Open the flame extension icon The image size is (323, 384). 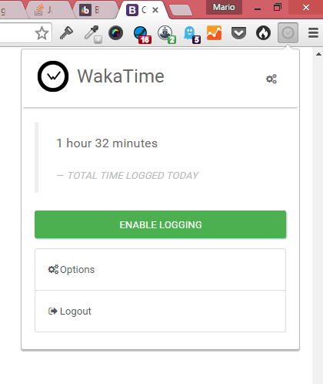click(x=263, y=33)
